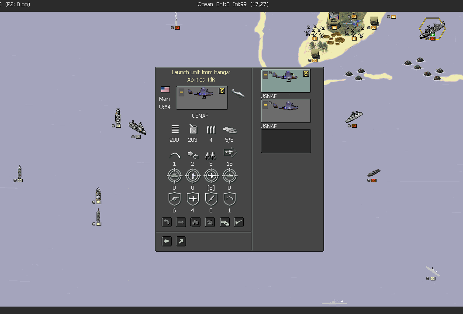The width and height of the screenshot is (463, 314).
Task: Click the fuel jerrycan stat icon
Action: click(193, 129)
